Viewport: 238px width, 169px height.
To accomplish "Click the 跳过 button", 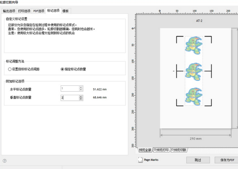I will point(198,160).
